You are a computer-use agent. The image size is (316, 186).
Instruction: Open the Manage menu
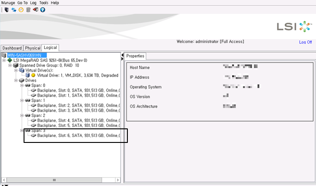(x=8, y=3)
